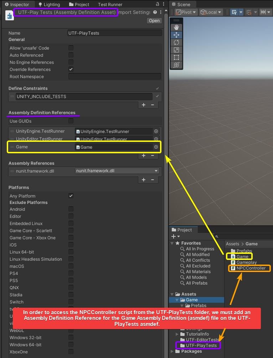Viewport: 273px width, 358px height.
Task: Open the Local handle rotation dropdown
Action: coord(211,12)
